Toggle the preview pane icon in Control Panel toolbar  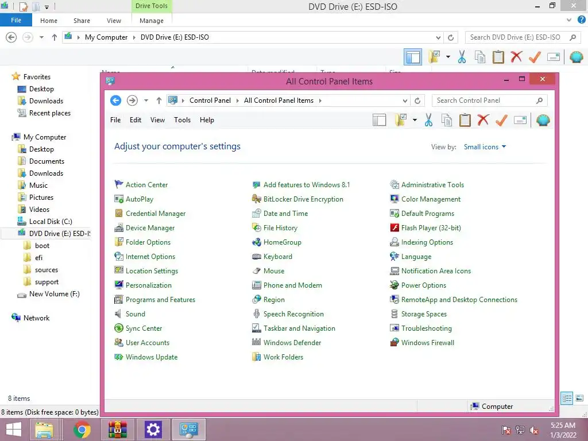coord(379,120)
